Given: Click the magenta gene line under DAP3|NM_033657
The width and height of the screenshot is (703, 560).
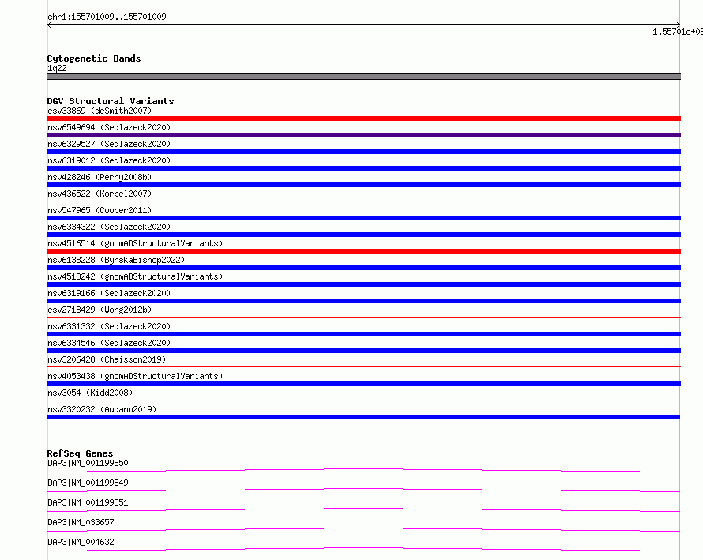Looking at the screenshot, I should (363, 529).
